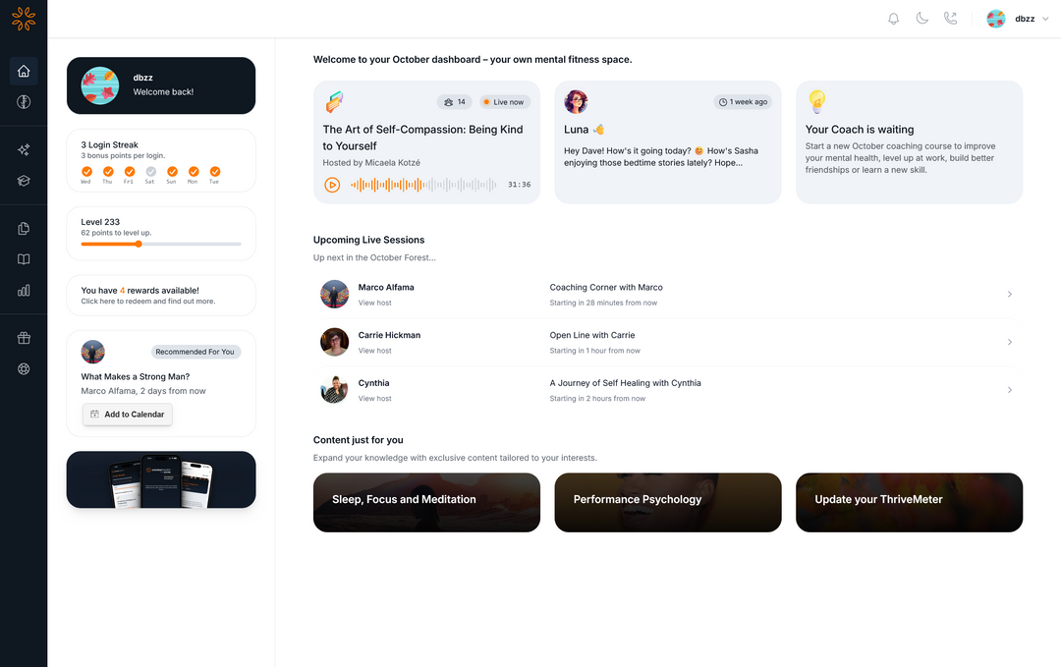The height and width of the screenshot is (667, 1061).
Task: Click View host under Cynthia
Action: (x=374, y=399)
